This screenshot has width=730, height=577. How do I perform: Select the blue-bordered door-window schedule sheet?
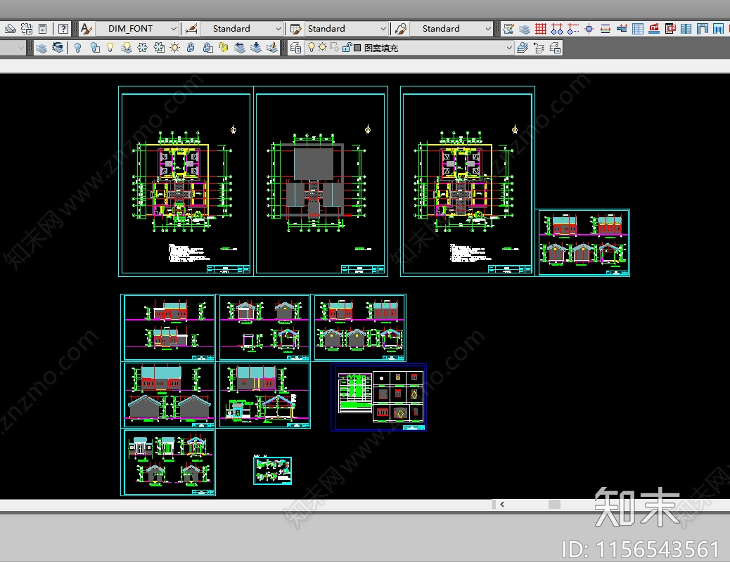pyautogui.click(x=379, y=397)
